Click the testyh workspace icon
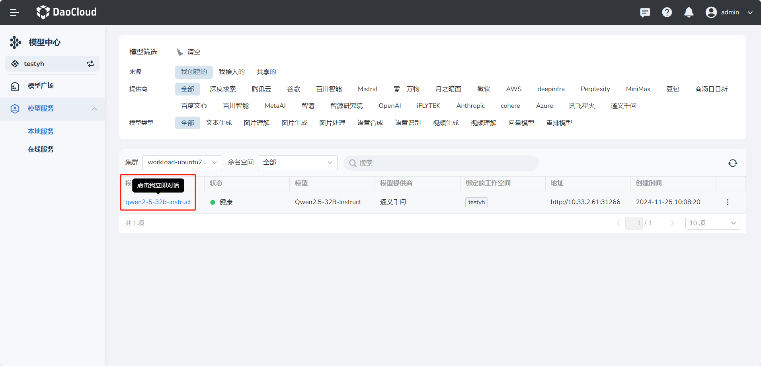 [15, 64]
